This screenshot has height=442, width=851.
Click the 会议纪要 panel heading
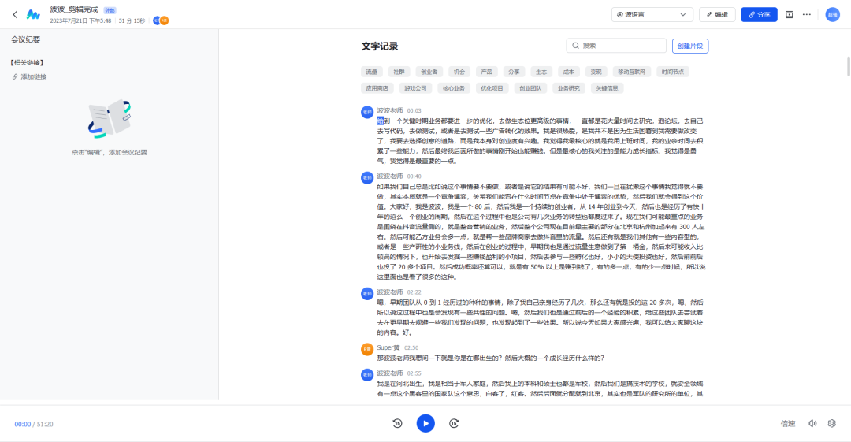(x=25, y=39)
